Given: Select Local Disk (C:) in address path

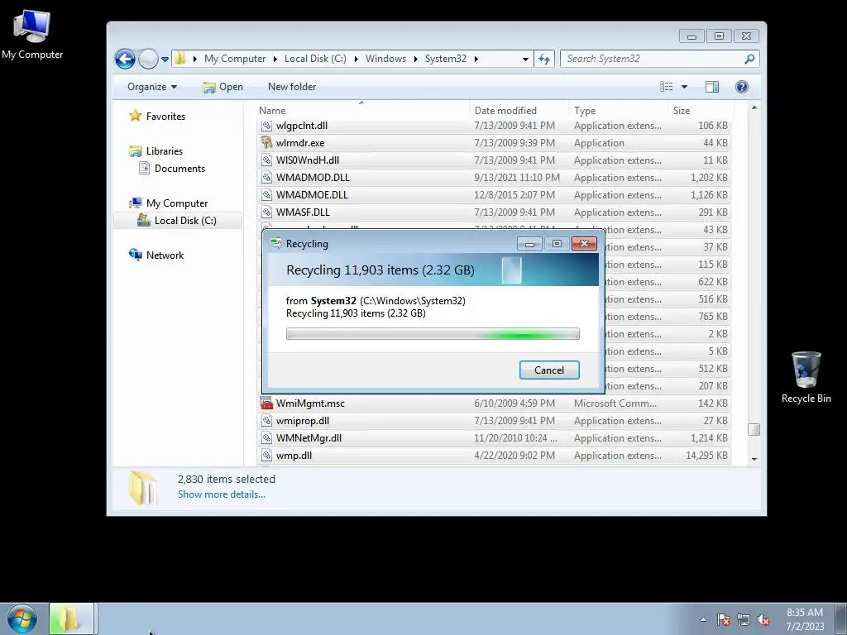Looking at the screenshot, I should [315, 59].
